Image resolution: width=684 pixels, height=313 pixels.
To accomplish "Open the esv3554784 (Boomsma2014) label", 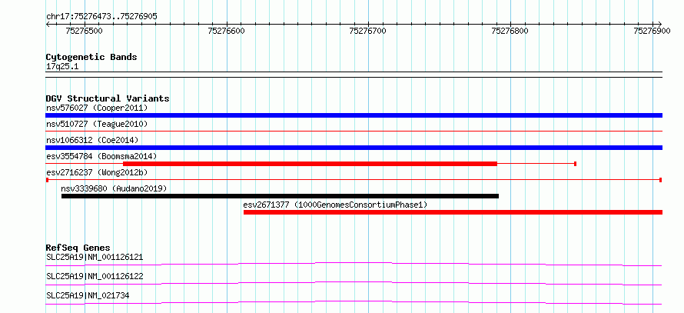I will (x=101, y=156).
